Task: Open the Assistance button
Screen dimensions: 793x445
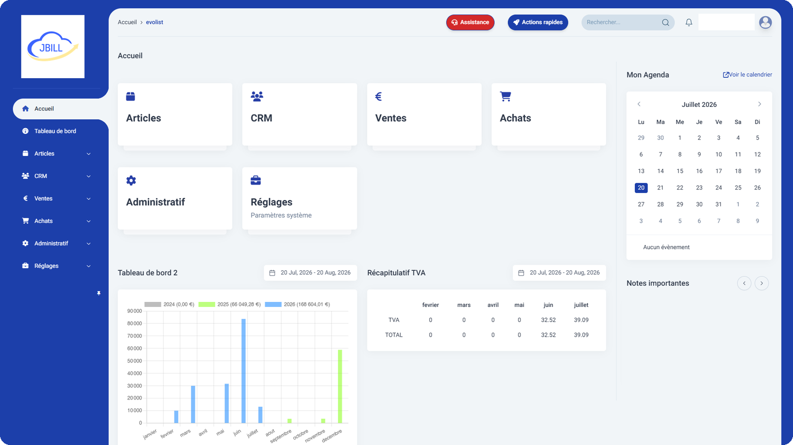Action: pos(470,22)
